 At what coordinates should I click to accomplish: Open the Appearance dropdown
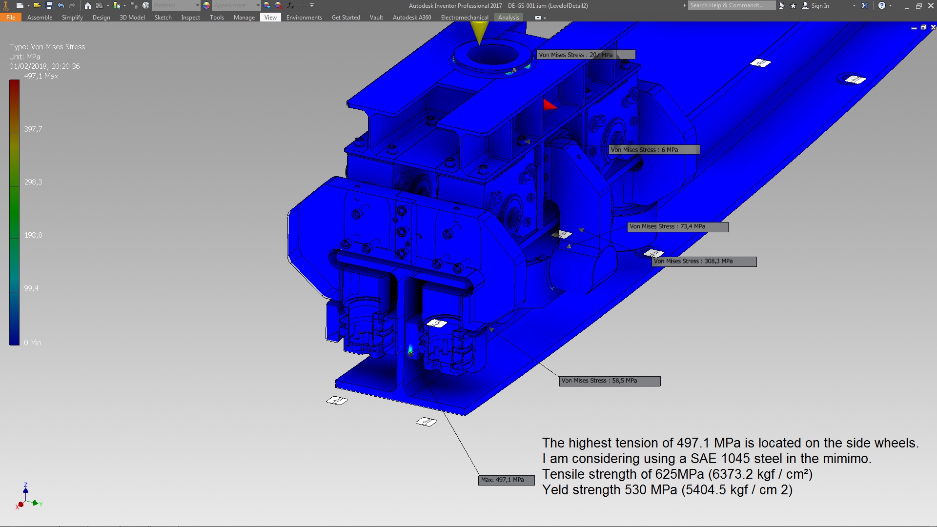258,5
